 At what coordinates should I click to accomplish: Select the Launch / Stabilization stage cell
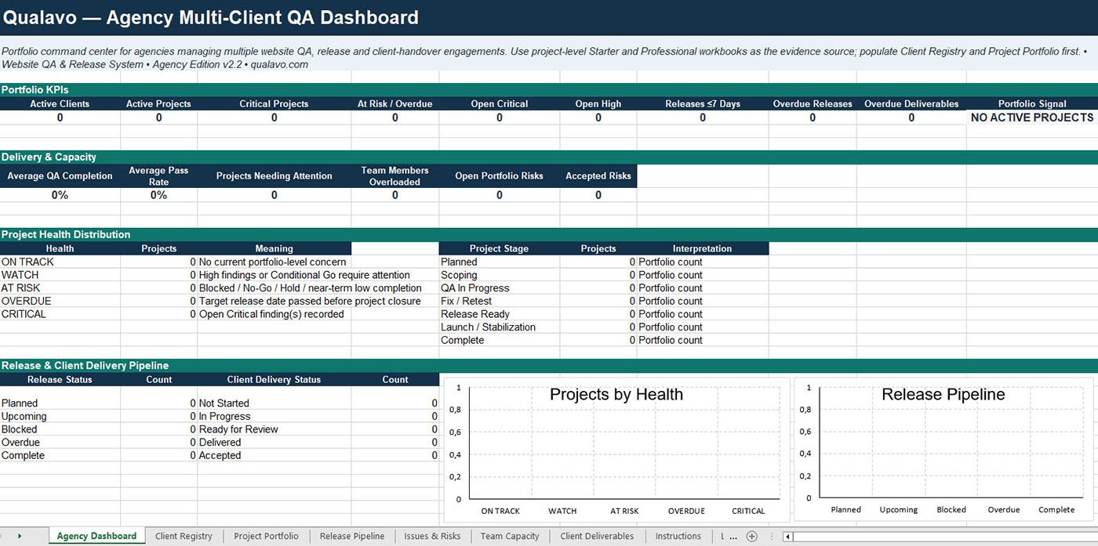[x=500, y=327]
